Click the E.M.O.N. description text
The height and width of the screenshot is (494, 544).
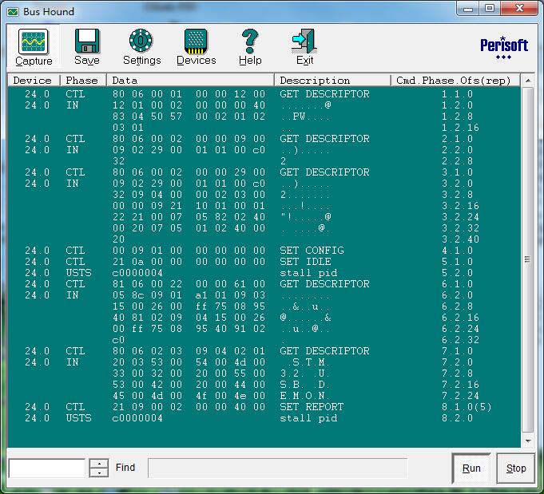pyautogui.click(x=305, y=396)
